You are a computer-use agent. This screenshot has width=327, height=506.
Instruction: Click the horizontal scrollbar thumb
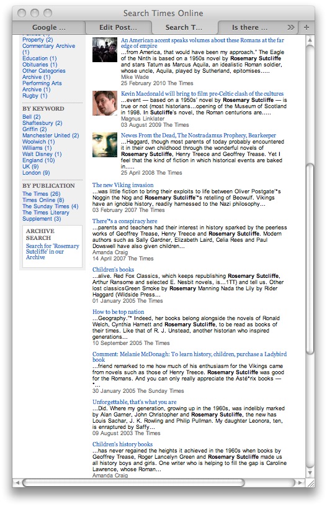click(x=133, y=483)
